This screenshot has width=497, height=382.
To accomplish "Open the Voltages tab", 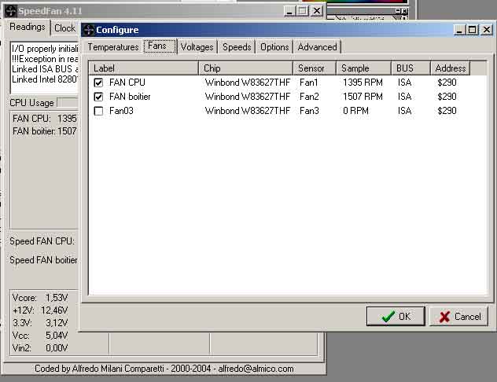I will pyautogui.click(x=197, y=47).
